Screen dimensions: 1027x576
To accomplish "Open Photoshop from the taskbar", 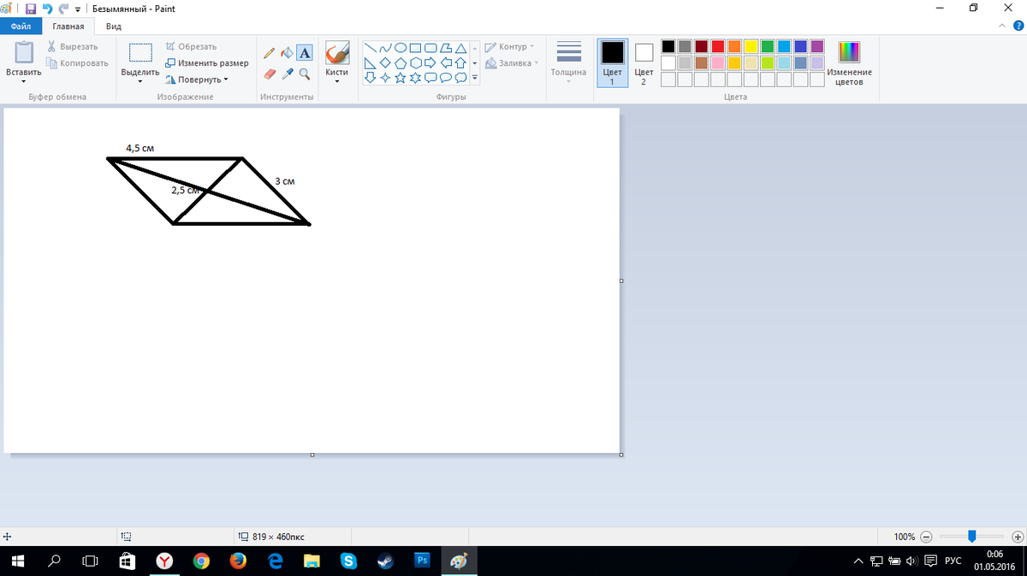I will [422, 561].
